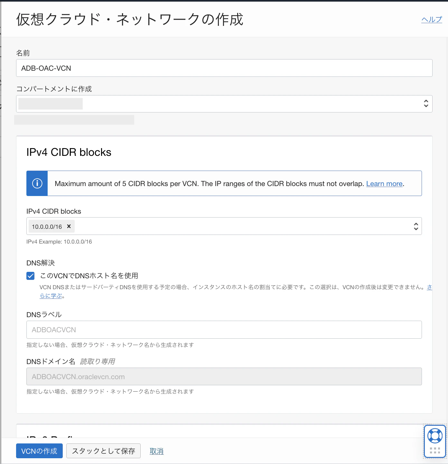Click the IPv4 Example: 10.0.0.0/16 hint text

(x=59, y=242)
